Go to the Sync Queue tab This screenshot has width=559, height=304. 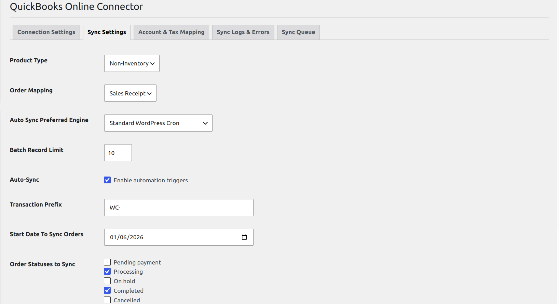298,32
